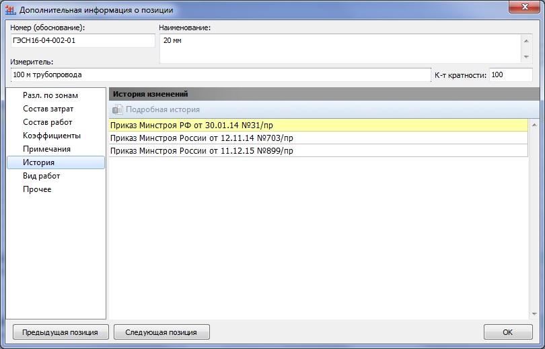
Task: Select История section in sidebar
Action: (56, 162)
